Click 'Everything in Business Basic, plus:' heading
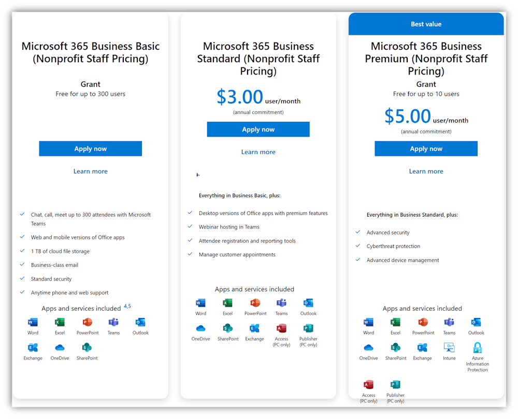The width and height of the screenshot is (518, 419). [239, 195]
